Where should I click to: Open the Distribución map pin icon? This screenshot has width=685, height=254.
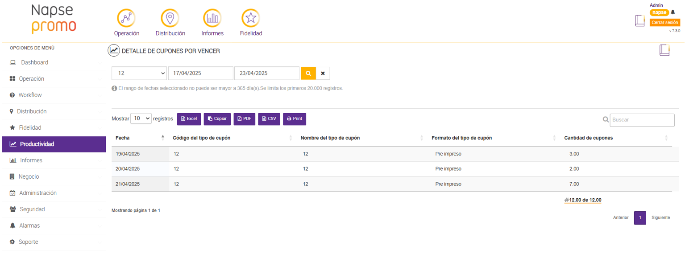point(170,18)
